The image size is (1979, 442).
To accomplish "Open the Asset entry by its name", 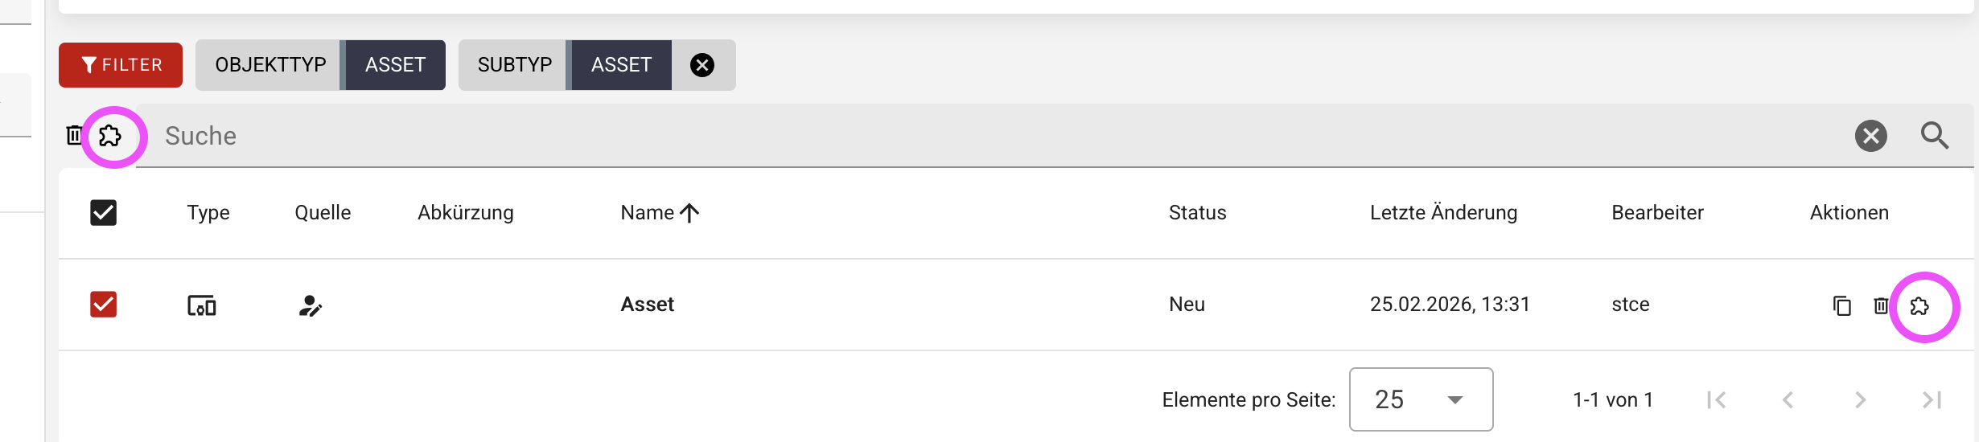I will 647,305.
